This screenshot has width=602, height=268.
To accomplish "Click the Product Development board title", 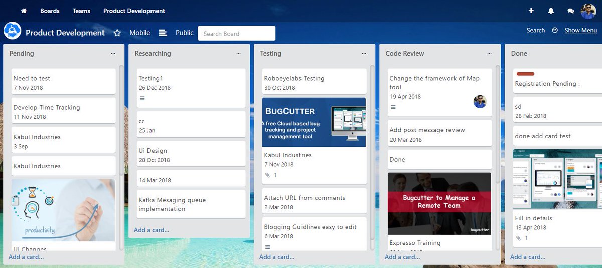I will pyautogui.click(x=65, y=33).
